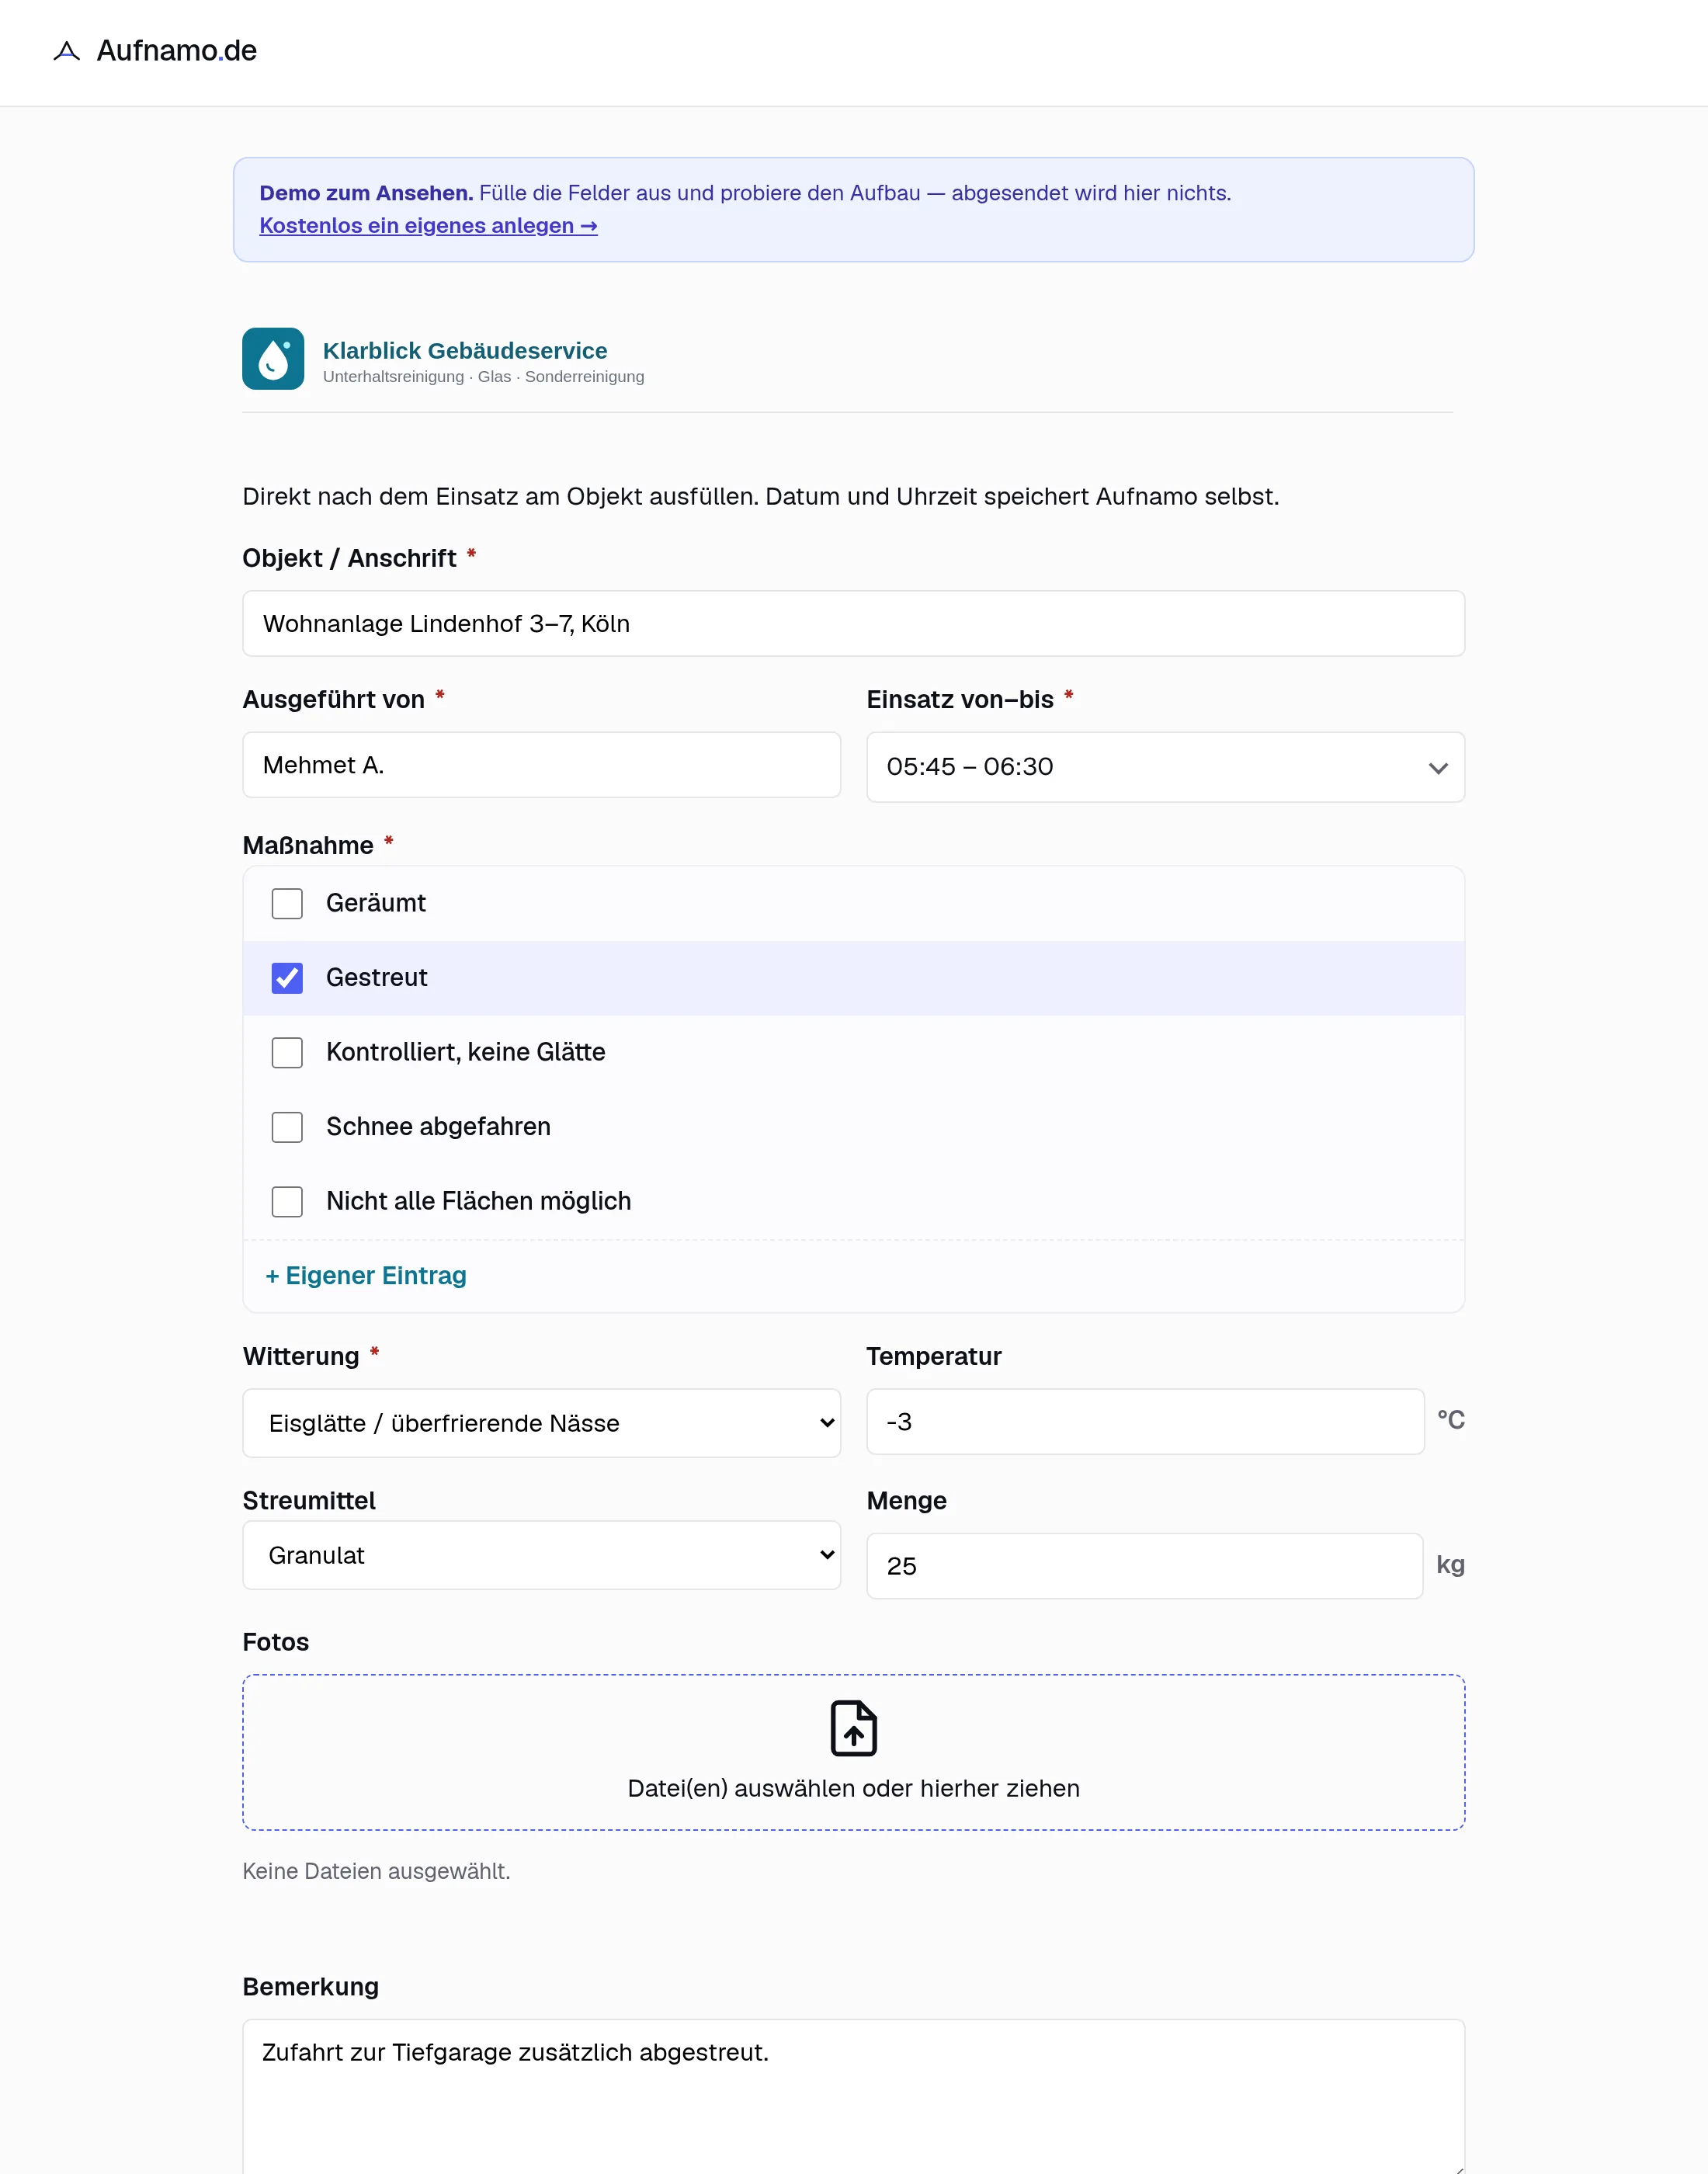Open Aufnamo.de home link

[155, 51]
